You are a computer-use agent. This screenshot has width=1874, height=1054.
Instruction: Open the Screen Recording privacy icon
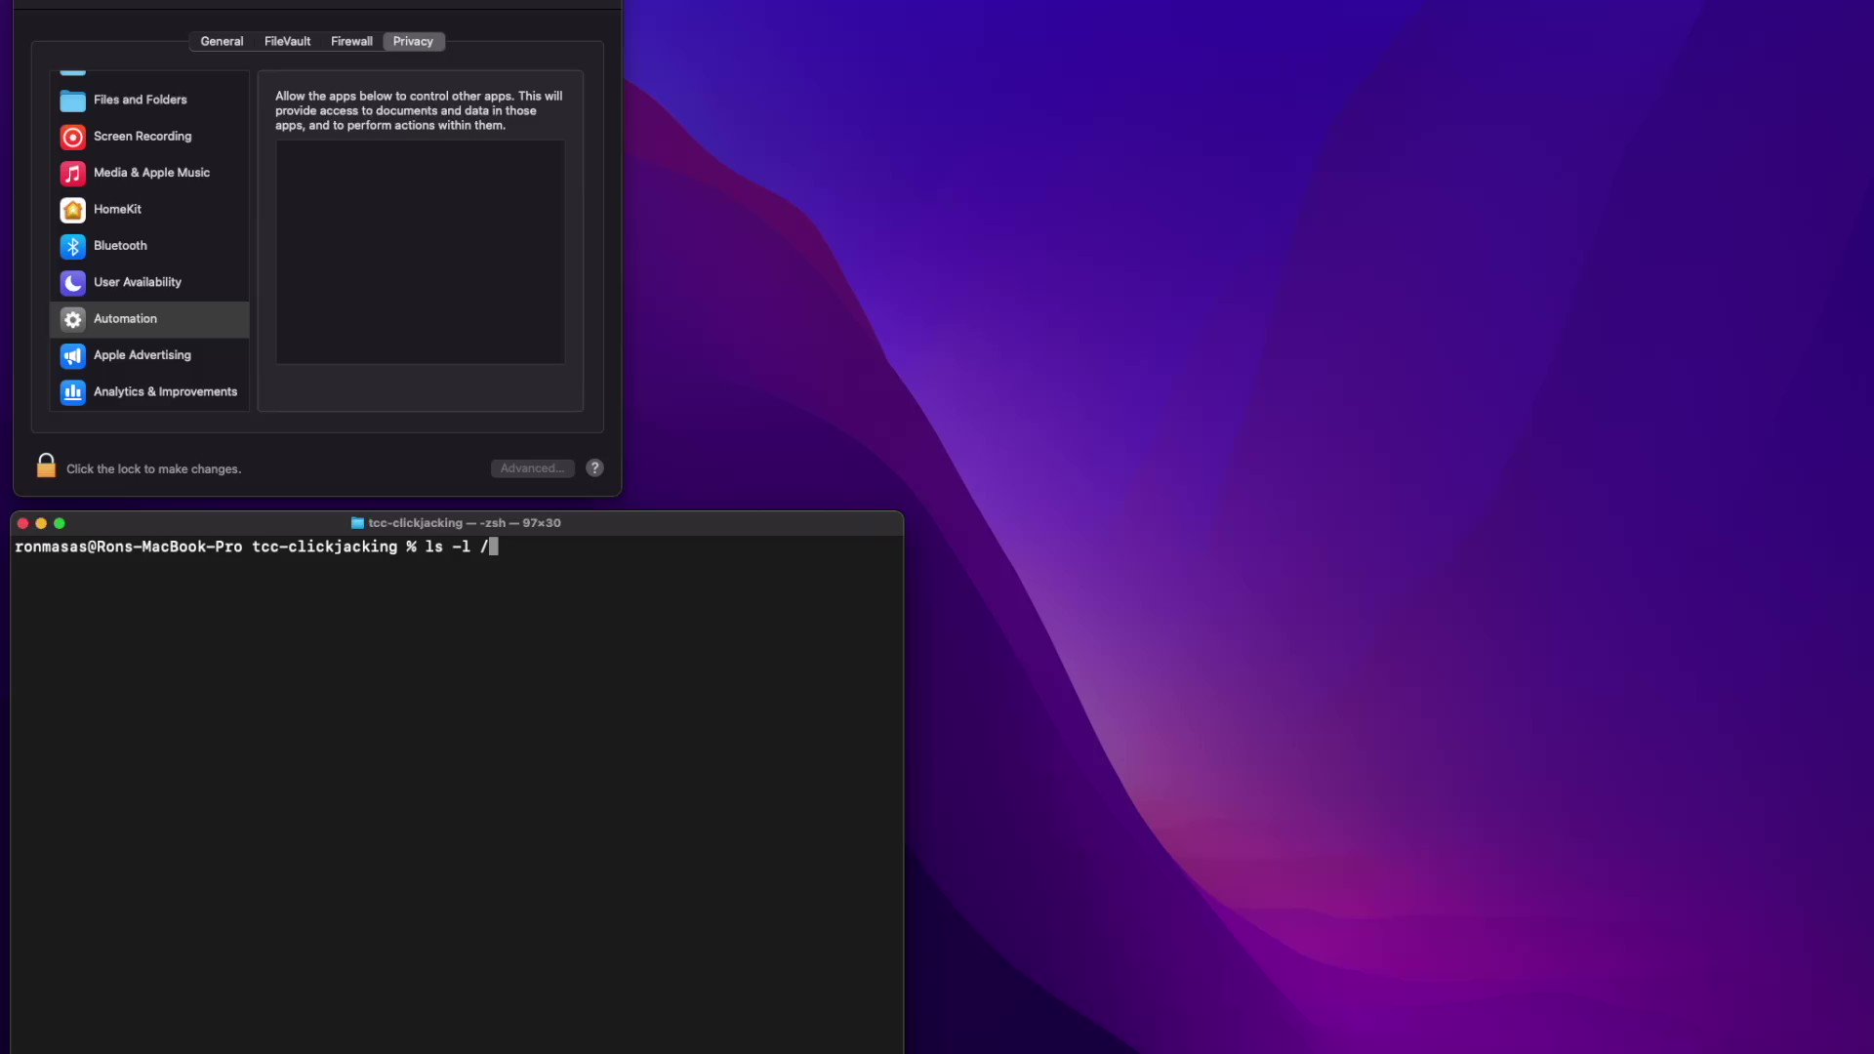point(73,137)
